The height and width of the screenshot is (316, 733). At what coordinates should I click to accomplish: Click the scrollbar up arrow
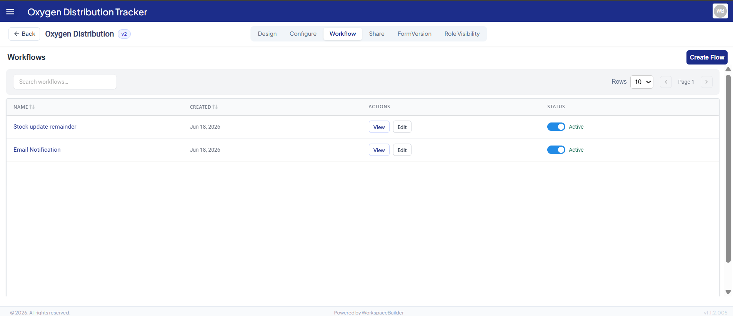tap(728, 69)
